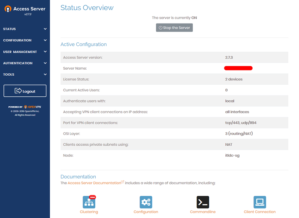Expand the Authentication chevron
This screenshot has height=218, width=299.
(45, 63)
